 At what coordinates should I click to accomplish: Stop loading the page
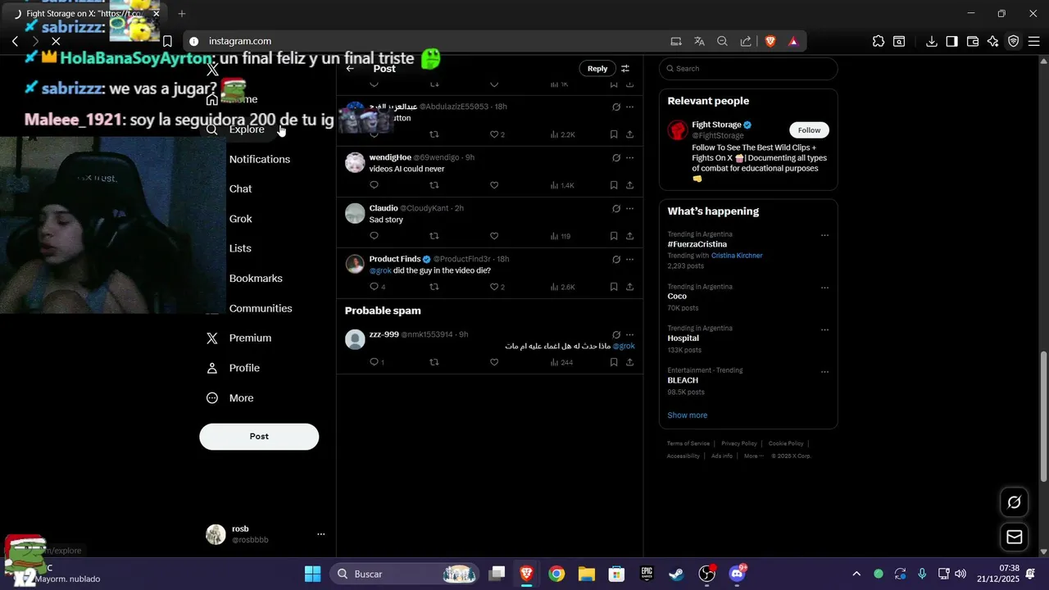tap(56, 41)
